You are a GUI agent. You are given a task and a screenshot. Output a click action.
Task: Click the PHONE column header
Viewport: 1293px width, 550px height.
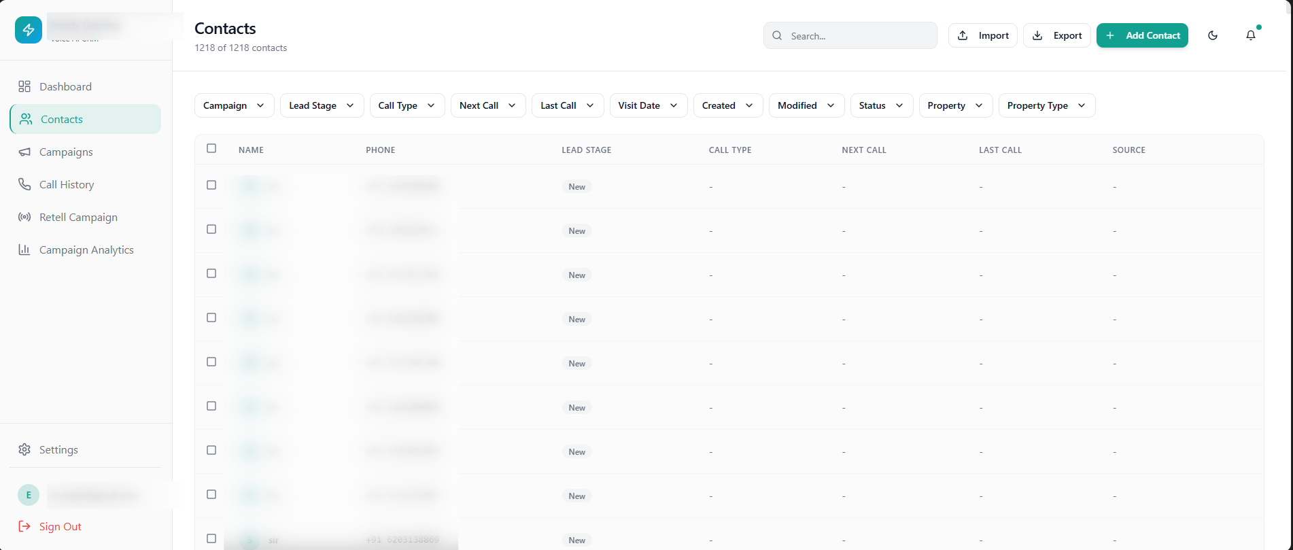click(381, 150)
